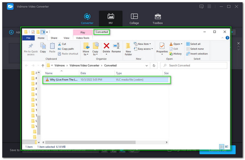The height and width of the screenshot is (160, 245).
Task: Click Invert selection
Action: tap(197, 54)
